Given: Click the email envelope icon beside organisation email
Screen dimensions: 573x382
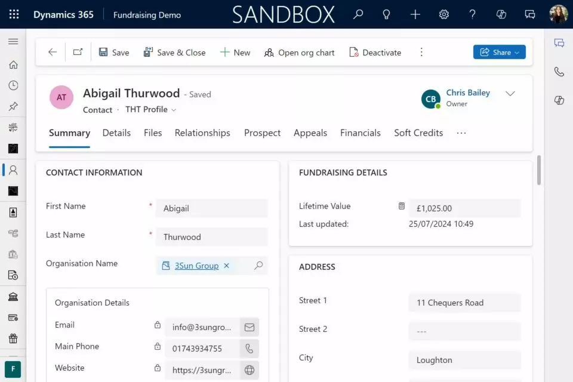Looking at the screenshot, I should pos(249,327).
